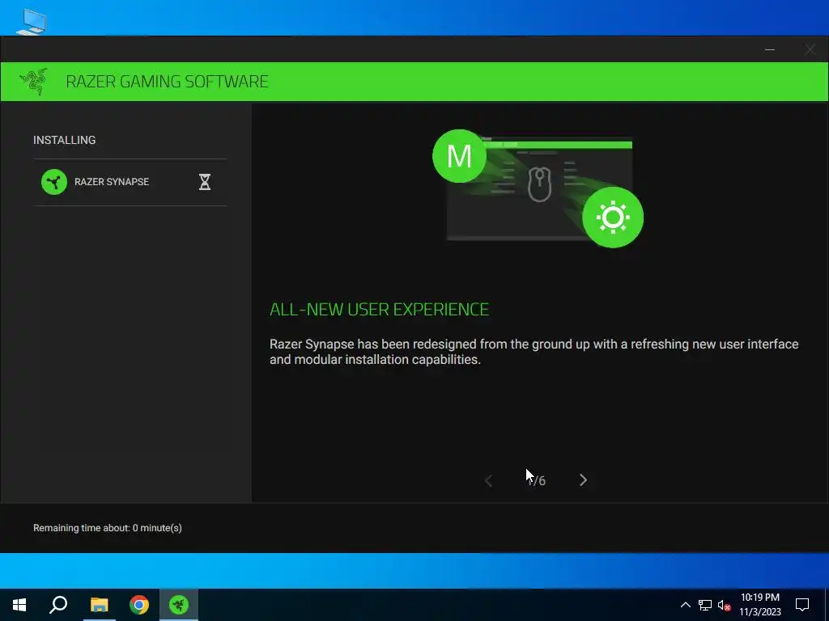Image resolution: width=829 pixels, height=621 pixels.
Task: Click the ALL-NEW USER EXPERIENCE heading
Action: (x=379, y=309)
